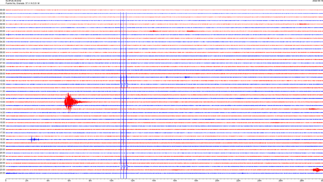Click the 15:00 trace time label

pyautogui.click(x=2, y=116)
